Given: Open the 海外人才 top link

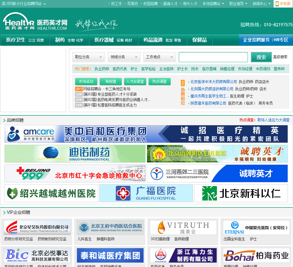Looking at the screenshot, I should tap(190, 4).
